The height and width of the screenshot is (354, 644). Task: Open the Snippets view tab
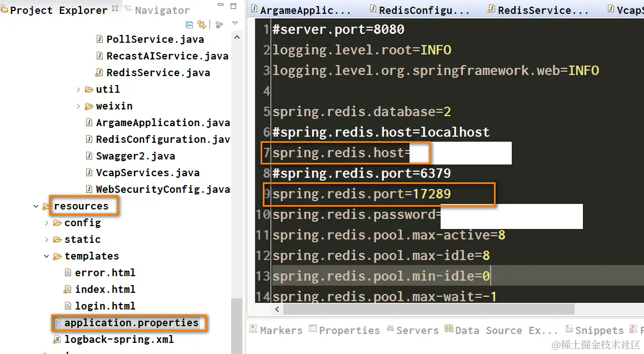pyautogui.click(x=595, y=330)
